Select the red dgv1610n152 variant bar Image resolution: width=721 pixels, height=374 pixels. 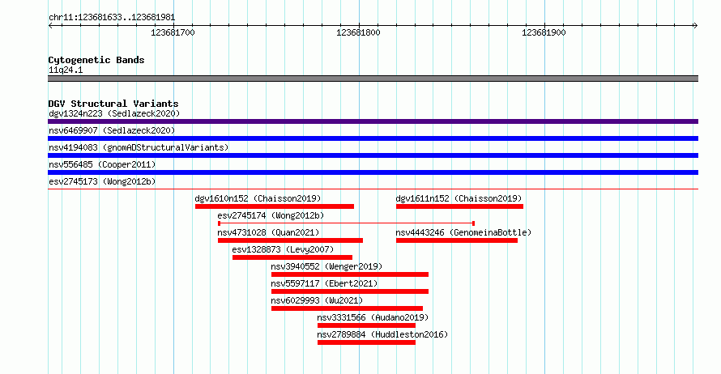click(275, 206)
